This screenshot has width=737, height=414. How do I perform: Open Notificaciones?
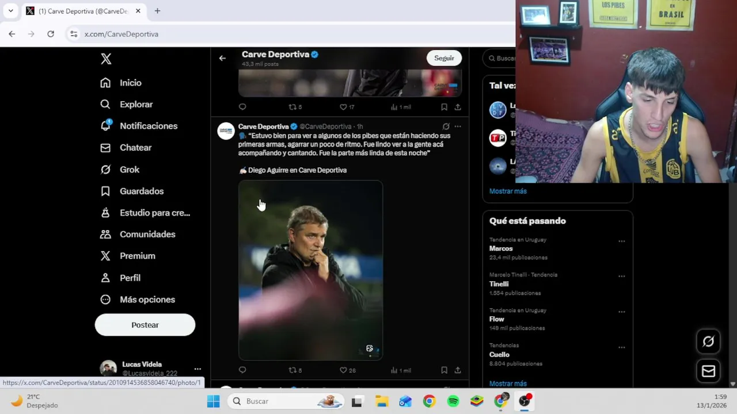point(139,126)
